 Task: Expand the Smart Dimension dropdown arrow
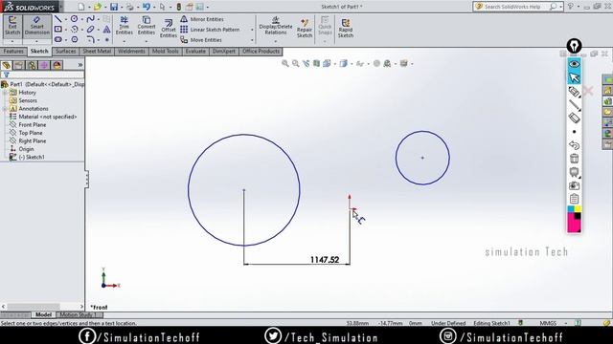coord(36,41)
